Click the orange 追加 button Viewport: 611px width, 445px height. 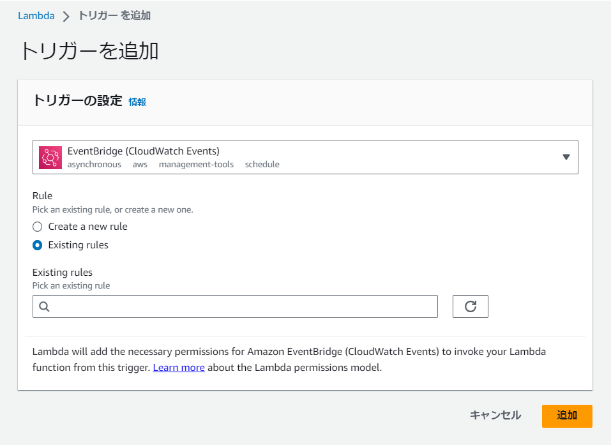[567, 416]
